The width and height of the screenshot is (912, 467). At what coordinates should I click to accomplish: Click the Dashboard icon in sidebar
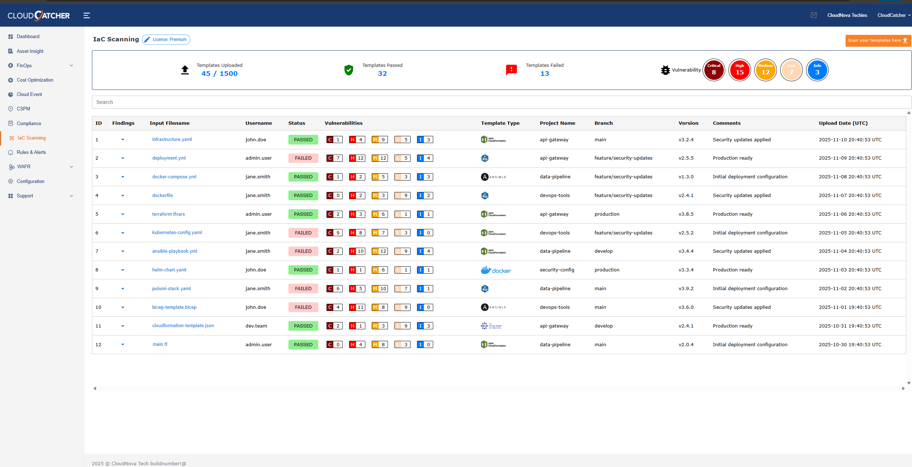pos(10,37)
